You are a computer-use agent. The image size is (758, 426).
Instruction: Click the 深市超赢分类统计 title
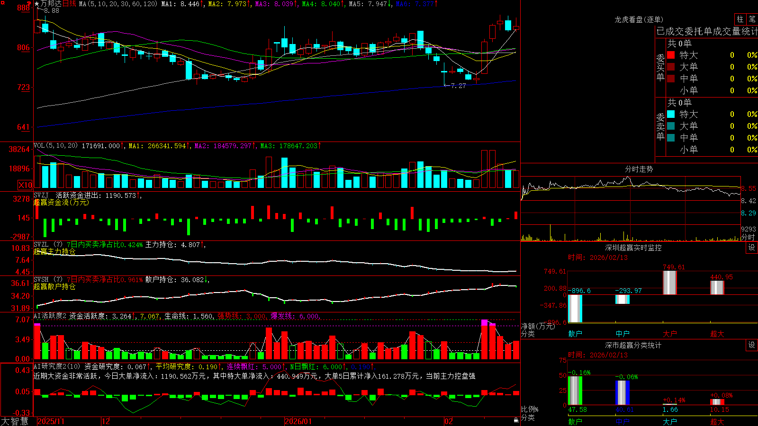633,345
